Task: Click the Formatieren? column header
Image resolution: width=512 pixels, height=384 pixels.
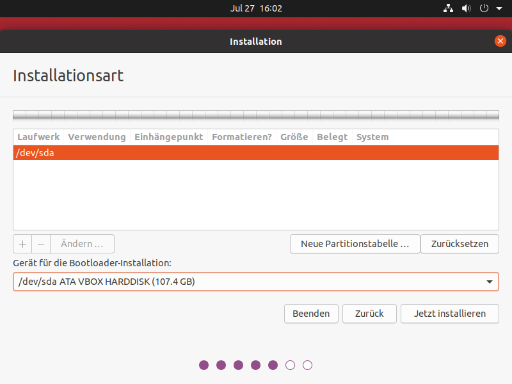Action: (x=241, y=137)
